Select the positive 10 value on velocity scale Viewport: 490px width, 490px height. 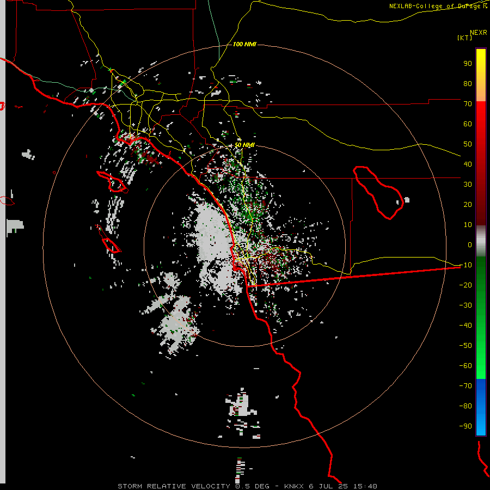click(468, 225)
